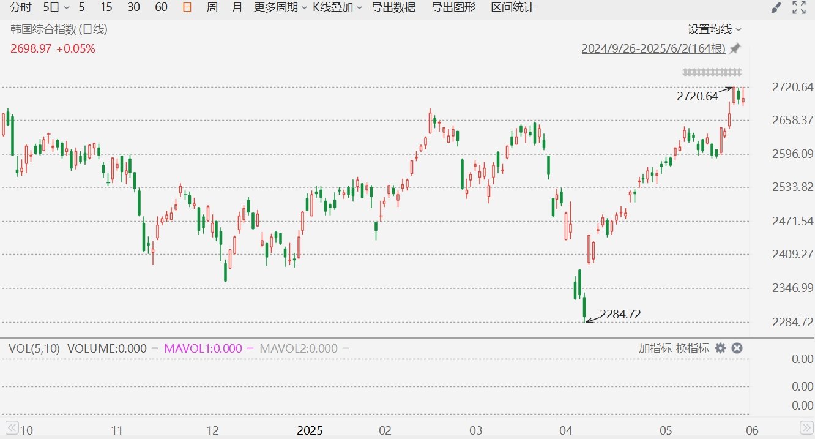815x439 pixels.
Task: Switch to 分时 intraday view
Action: coord(20,7)
